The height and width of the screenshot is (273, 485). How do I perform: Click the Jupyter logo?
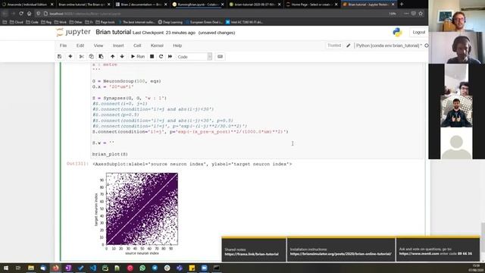click(74, 32)
